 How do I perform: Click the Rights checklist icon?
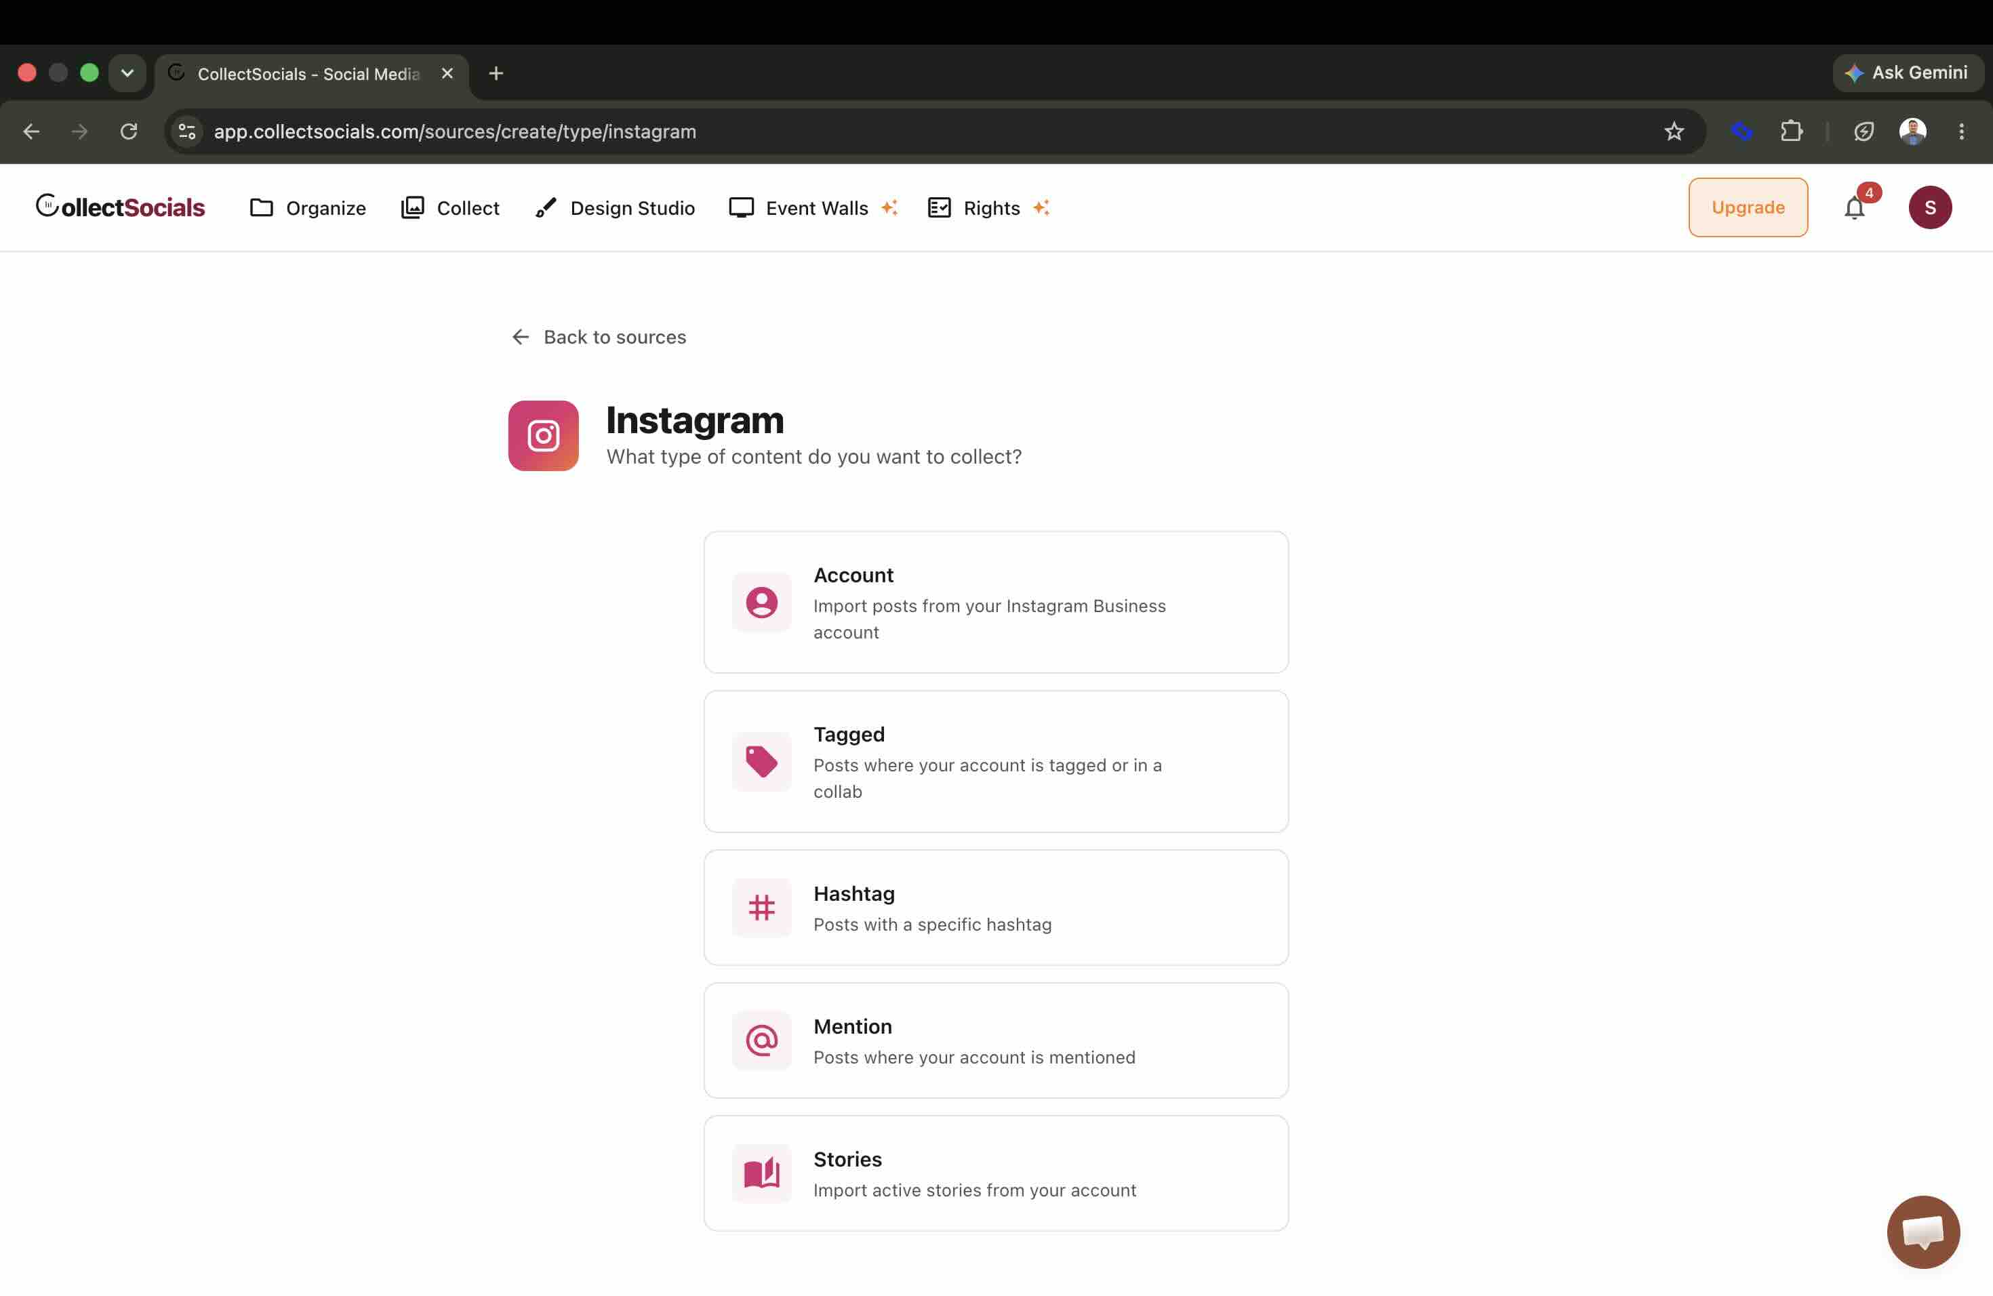click(940, 207)
